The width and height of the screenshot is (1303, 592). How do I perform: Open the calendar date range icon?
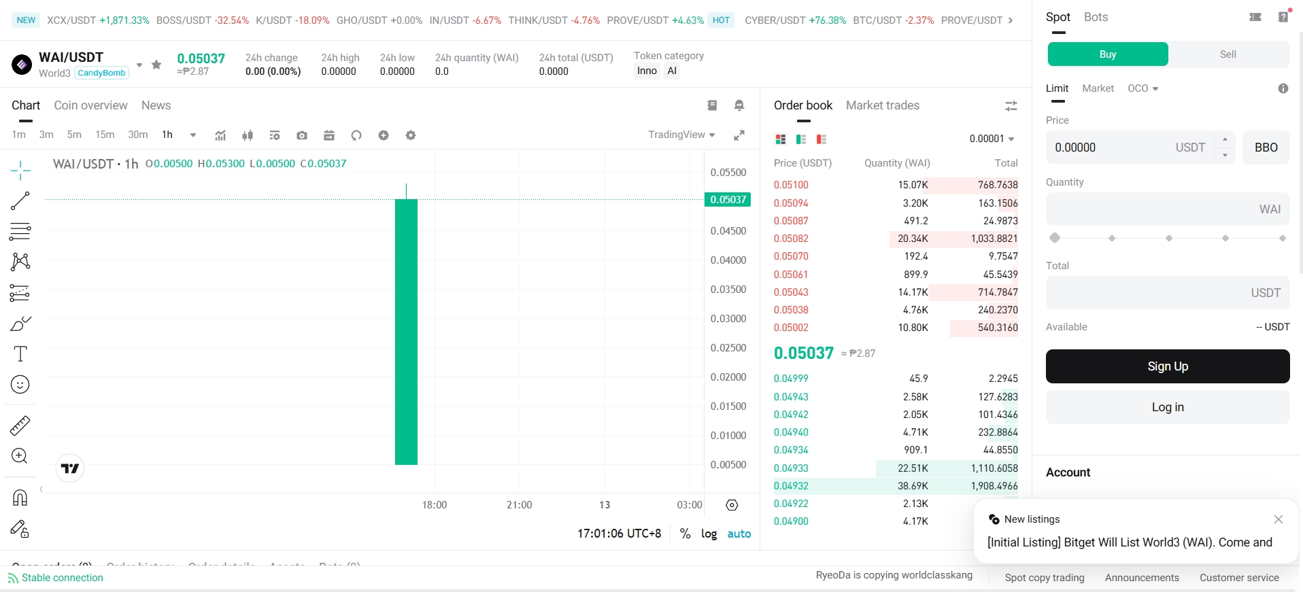[x=329, y=135]
